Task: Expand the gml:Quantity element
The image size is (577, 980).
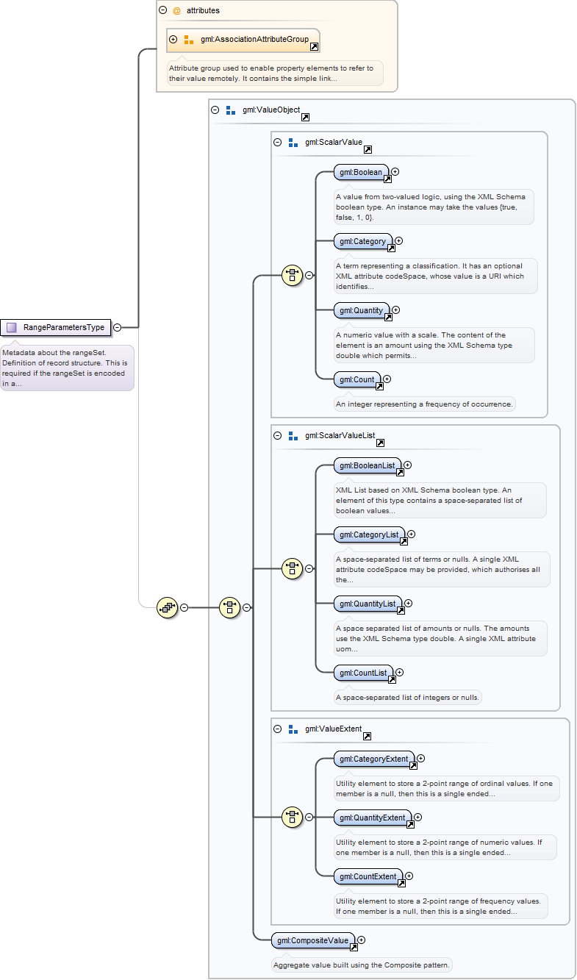Action: (396, 310)
